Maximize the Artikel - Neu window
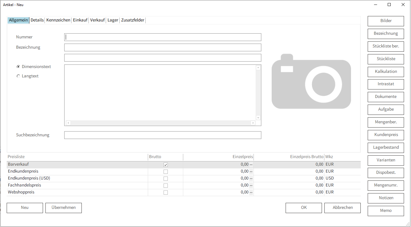This screenshot has width=411, height=227. (389, 5)
